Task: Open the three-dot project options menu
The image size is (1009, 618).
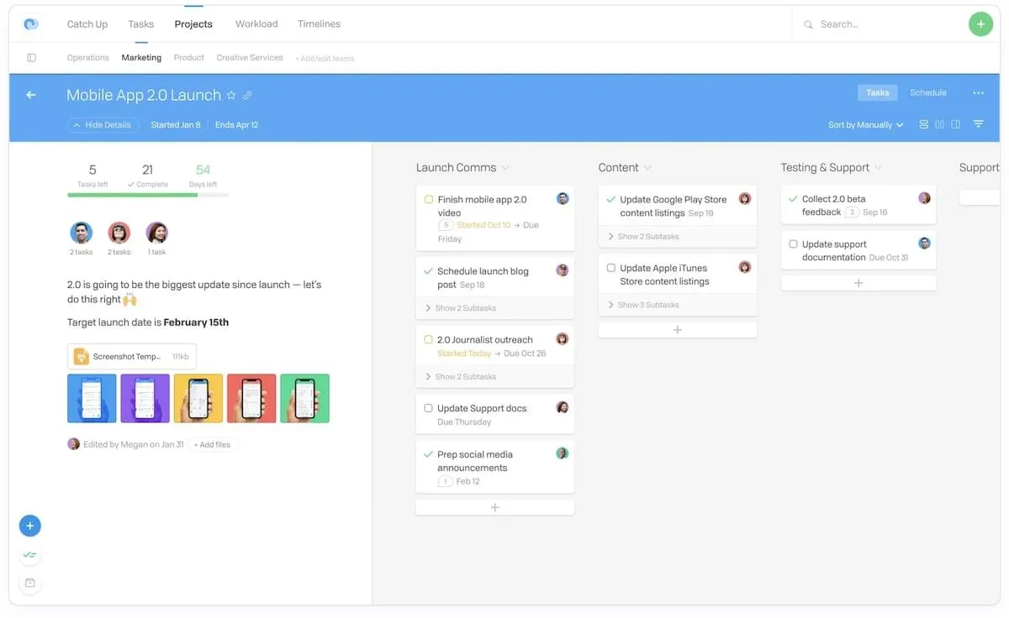Action: [979, 93]
